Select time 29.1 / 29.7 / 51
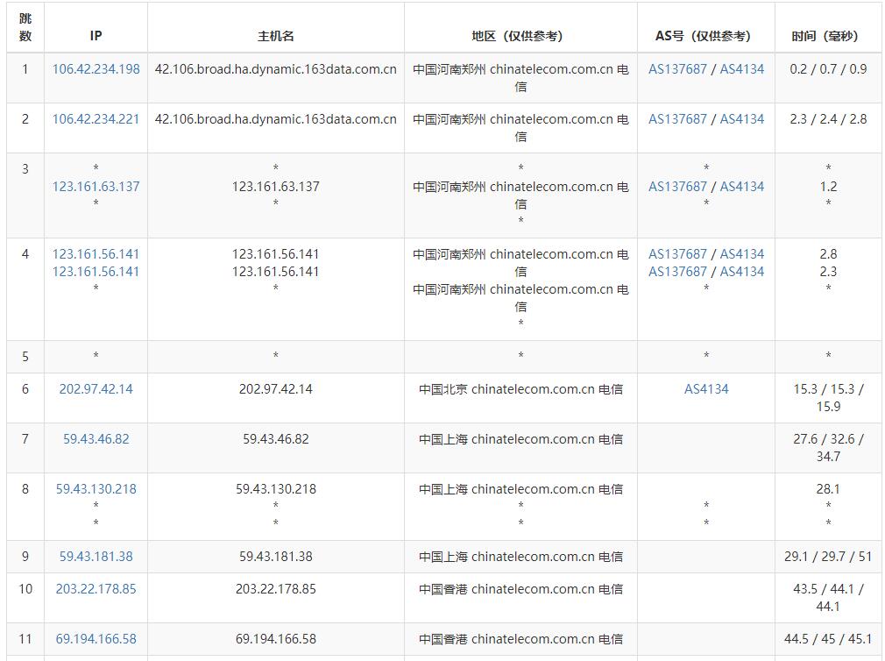 coord(828,556)
